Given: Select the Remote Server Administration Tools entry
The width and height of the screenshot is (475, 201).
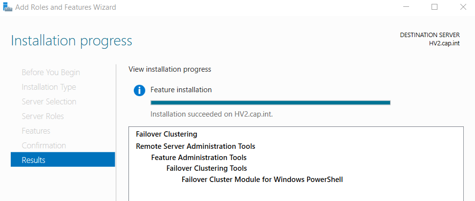Looking at the screenshot, I should (x=195, y=146).
